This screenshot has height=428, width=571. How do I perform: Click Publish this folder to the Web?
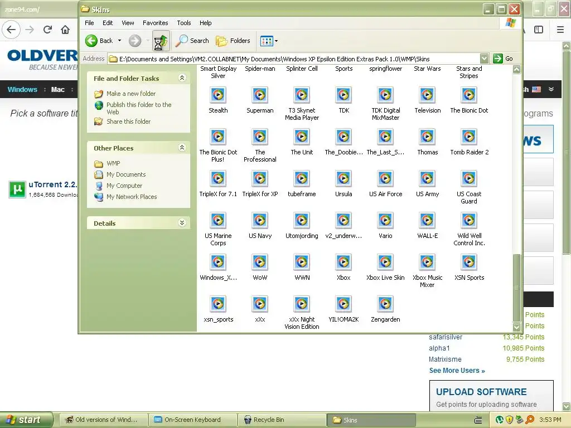click(139, 108)
